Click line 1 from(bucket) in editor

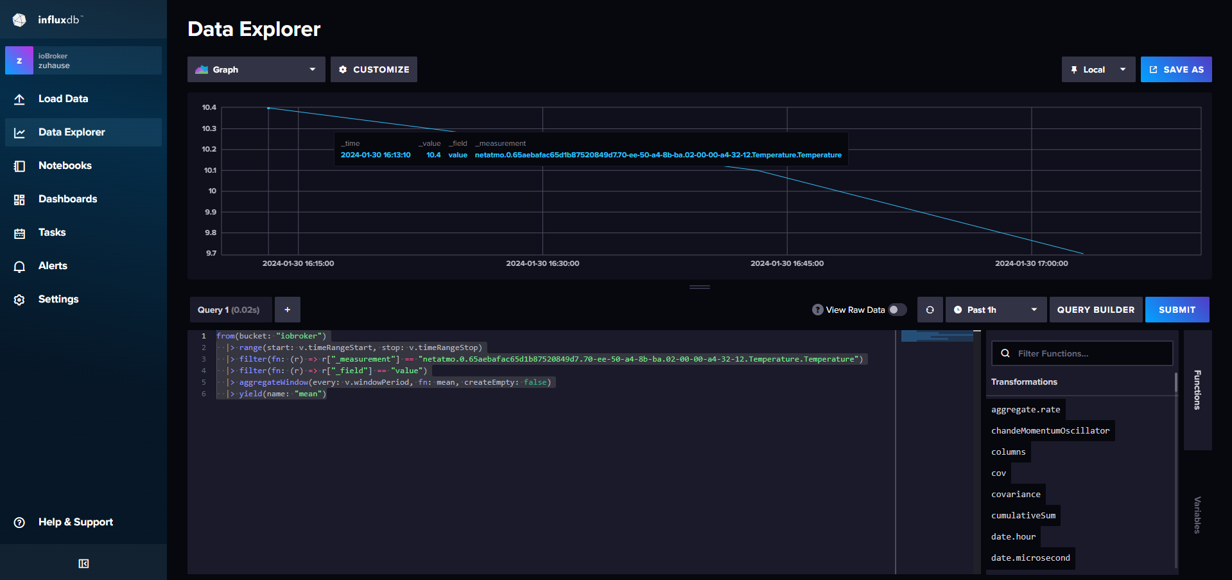coord(272,336)
